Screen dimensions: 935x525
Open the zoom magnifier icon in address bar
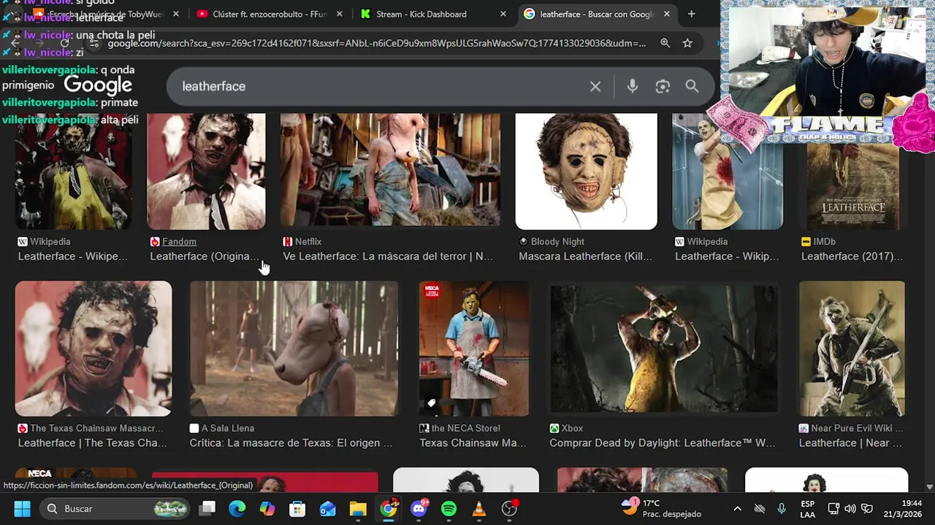665,43
